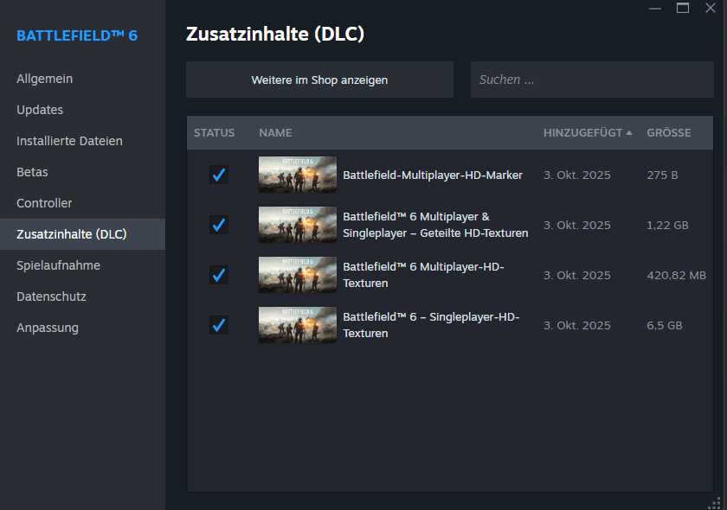The image size is (727, 510).
Task: Select the Battlefield-Multiplayer-HD-Marker name
Action: pyautogui.click(x=433, y=175)
